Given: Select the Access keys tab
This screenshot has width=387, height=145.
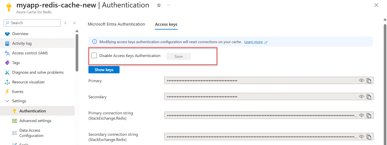Looking at the screenshot, I should tap(166, 24).
